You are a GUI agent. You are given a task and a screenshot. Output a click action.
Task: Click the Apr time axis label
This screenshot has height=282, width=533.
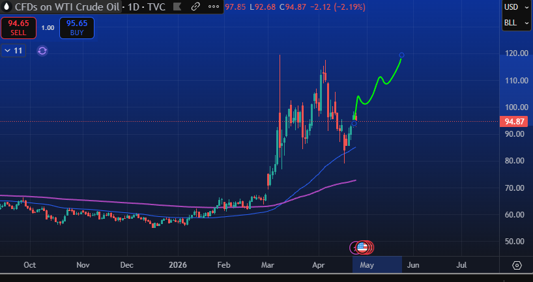pyautogui.click(x=319, y=265)
